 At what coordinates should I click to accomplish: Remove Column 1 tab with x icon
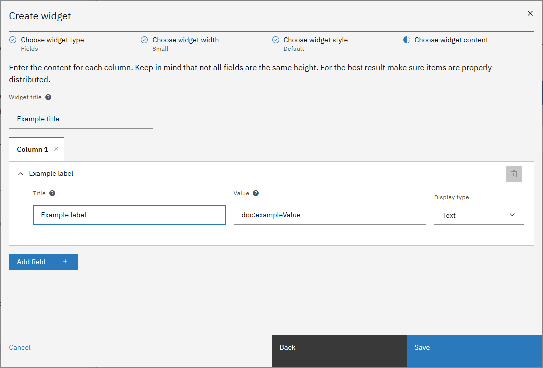tap(56, 149)
